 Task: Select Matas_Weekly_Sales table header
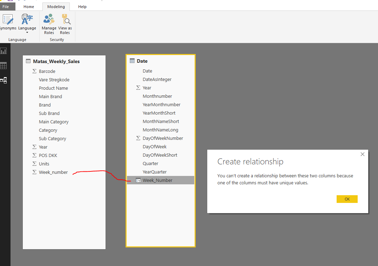(56, 61)
